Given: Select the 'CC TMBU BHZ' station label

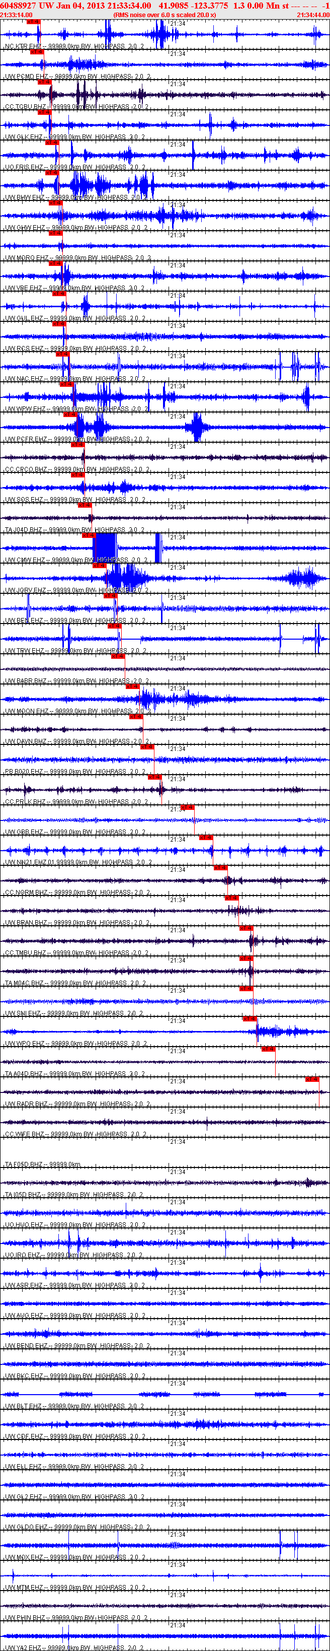Looking at the screenshot, I should tap(25, 952).
